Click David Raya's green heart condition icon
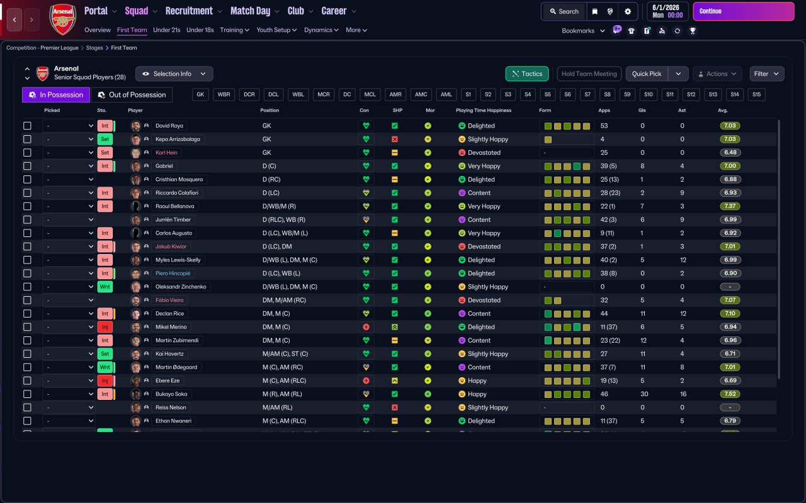Viewport: 806px width, 503px height. [366, 126]
